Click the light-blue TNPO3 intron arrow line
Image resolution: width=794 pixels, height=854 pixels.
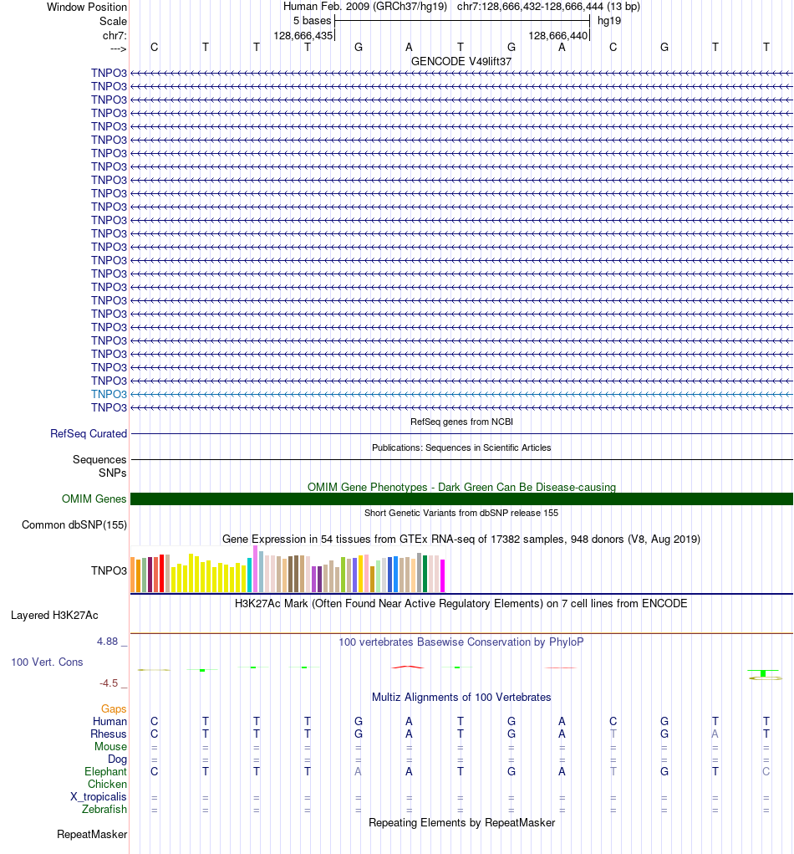[461, 394]
